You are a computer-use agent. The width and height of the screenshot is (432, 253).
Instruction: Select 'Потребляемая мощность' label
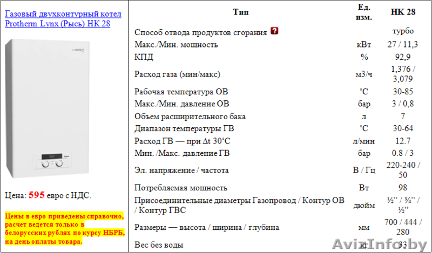[181, 188]
